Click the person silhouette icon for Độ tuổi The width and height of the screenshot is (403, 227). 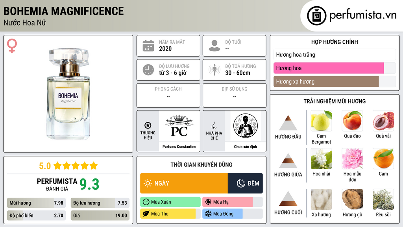[x=214, y=46]
